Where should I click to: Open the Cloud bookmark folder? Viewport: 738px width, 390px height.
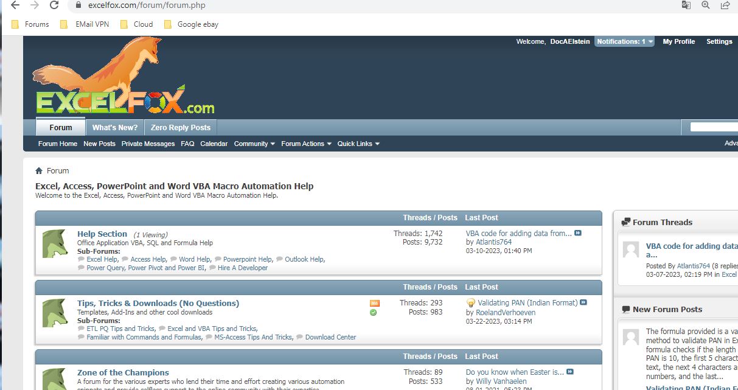[x=137, y=24]
